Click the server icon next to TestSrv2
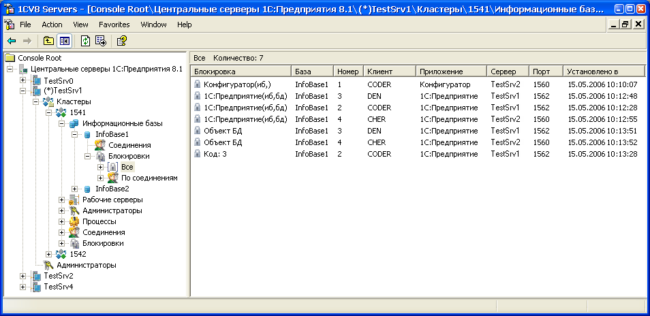Viewport: 650px width, 316px height. coord(37,276)
